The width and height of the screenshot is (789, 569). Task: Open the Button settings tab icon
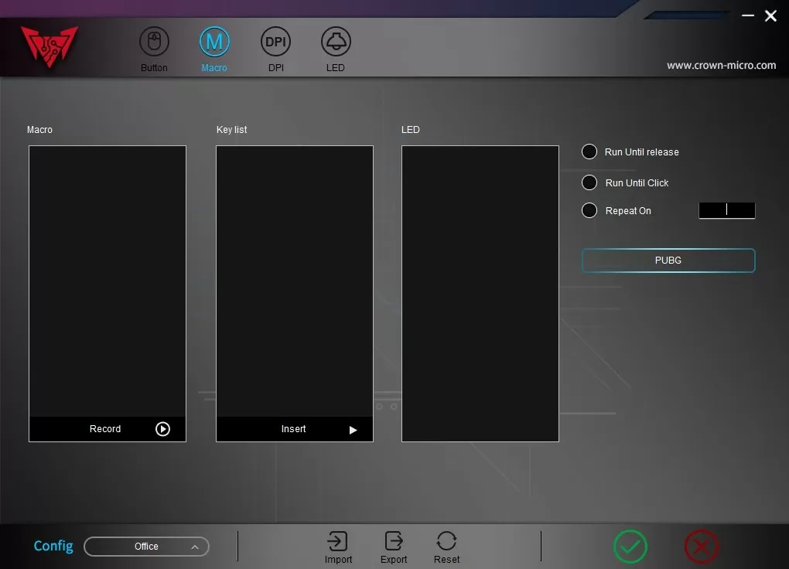[154, 42]
